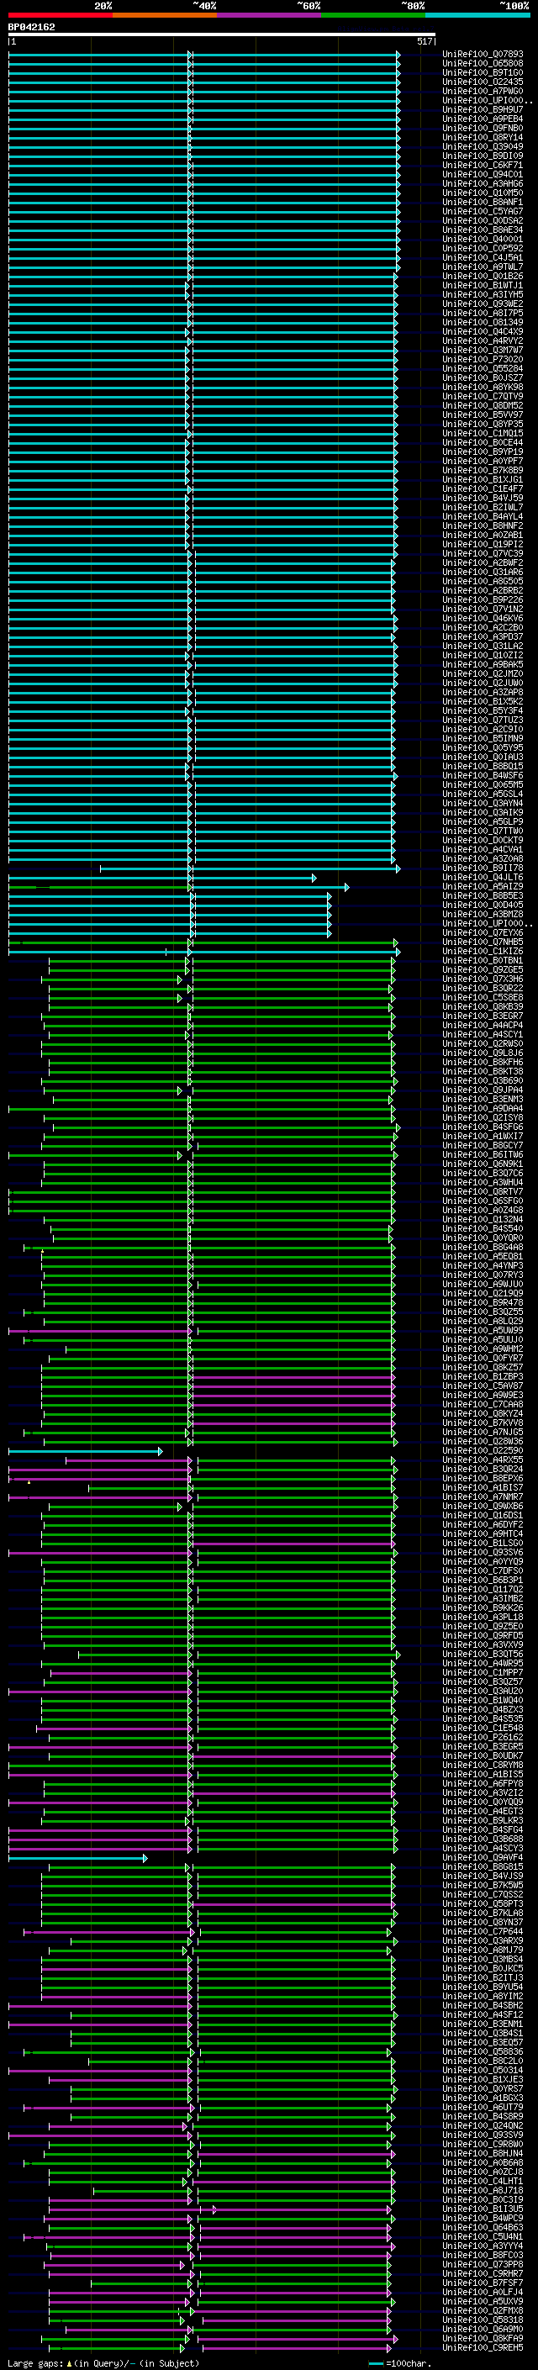
Task: Select the UniRef100_Q39049 label
Action: 483,146
